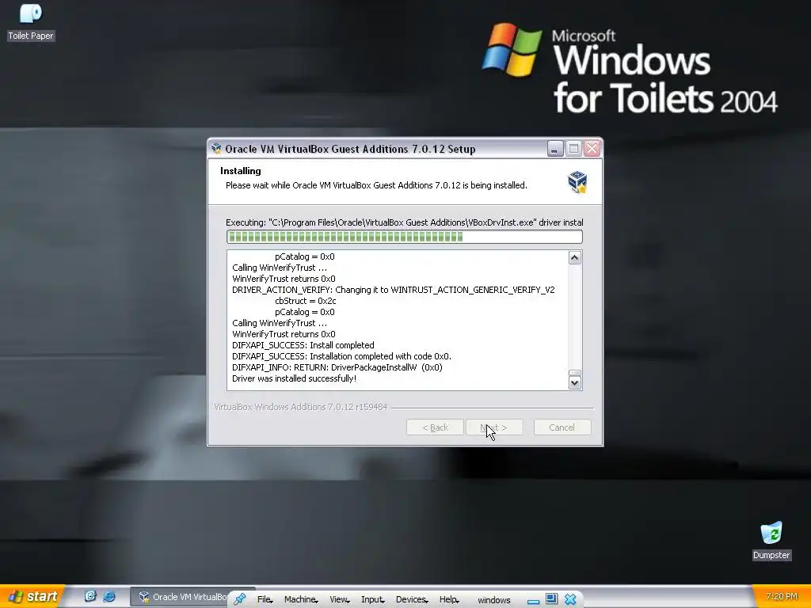Launch Internet Explorer from quick launch

tap(109, 596)
